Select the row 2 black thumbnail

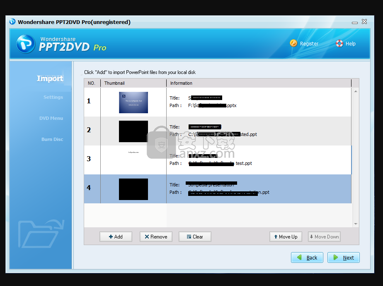(133, 131)
